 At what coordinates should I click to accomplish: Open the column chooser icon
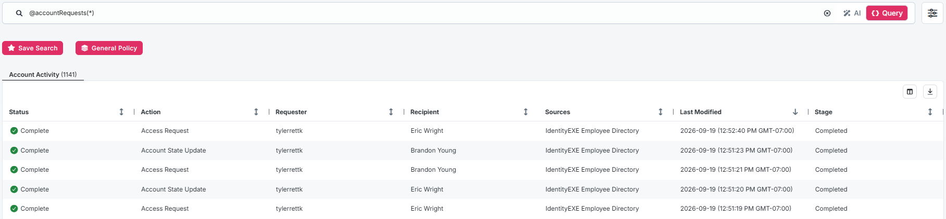[x=910, y=92]
